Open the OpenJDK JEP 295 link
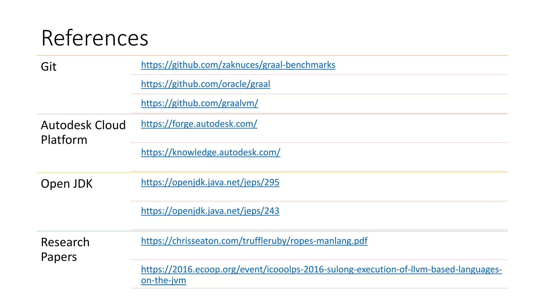 tap(210, 182)
